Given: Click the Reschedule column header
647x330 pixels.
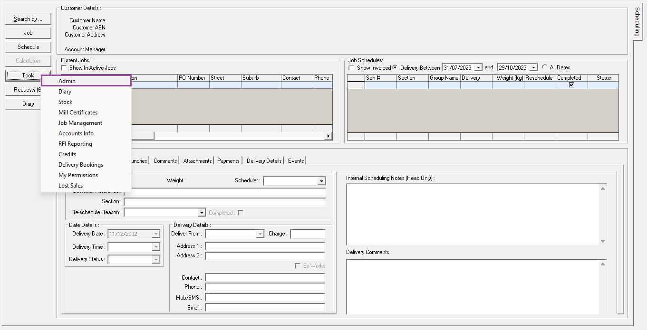Looking at the screenshot, I should point(540,78).
